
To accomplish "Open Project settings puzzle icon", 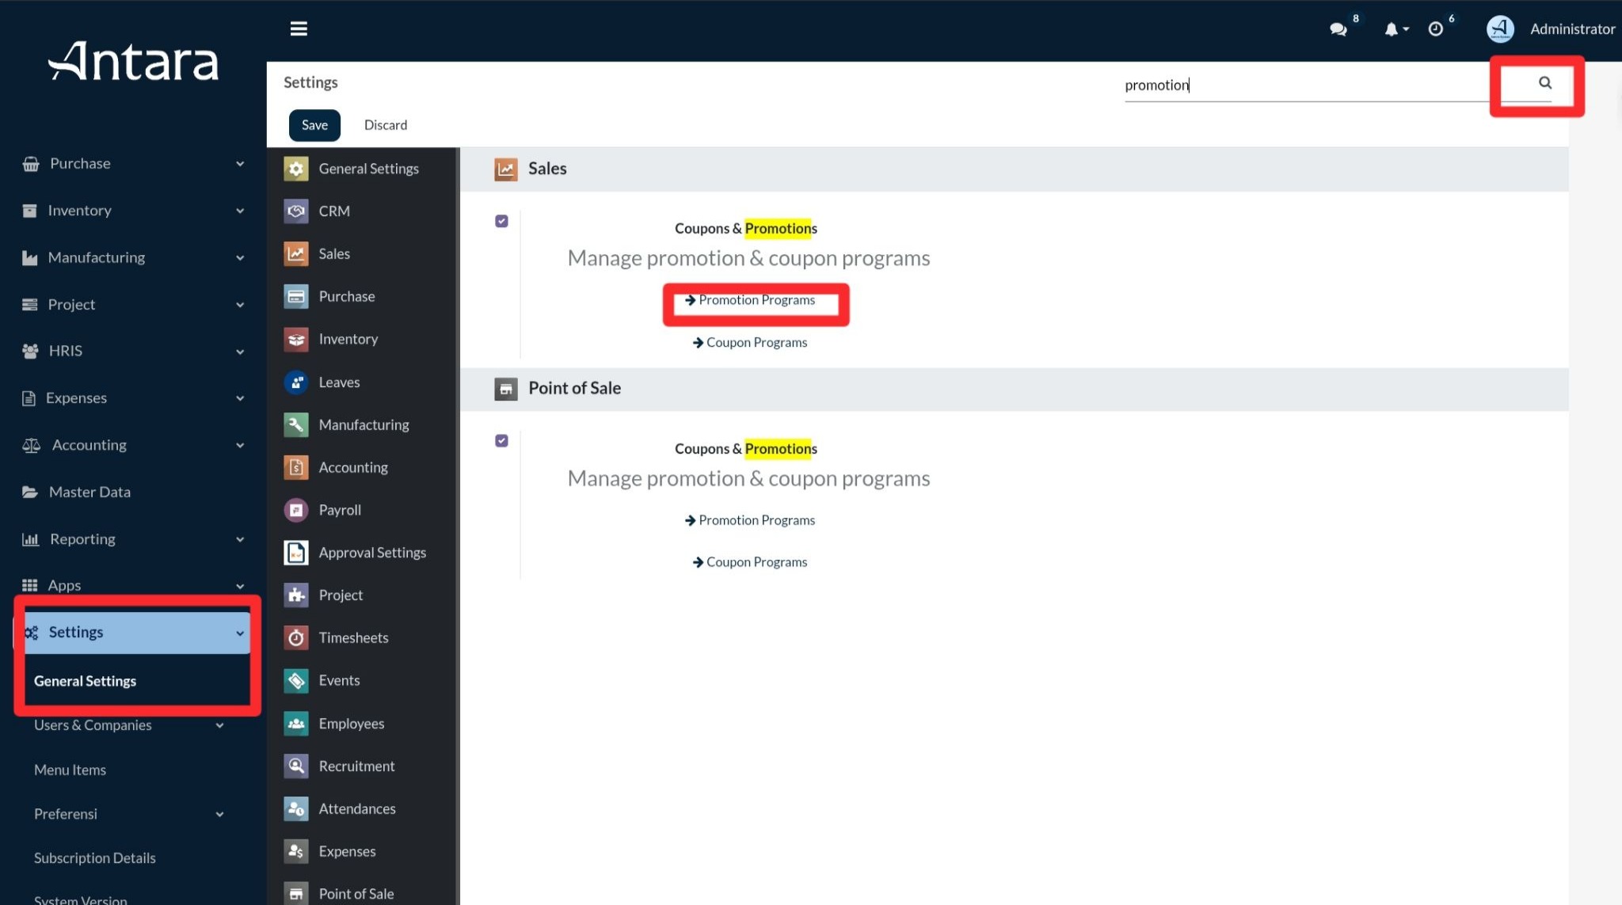I will (x=296, y=595).
